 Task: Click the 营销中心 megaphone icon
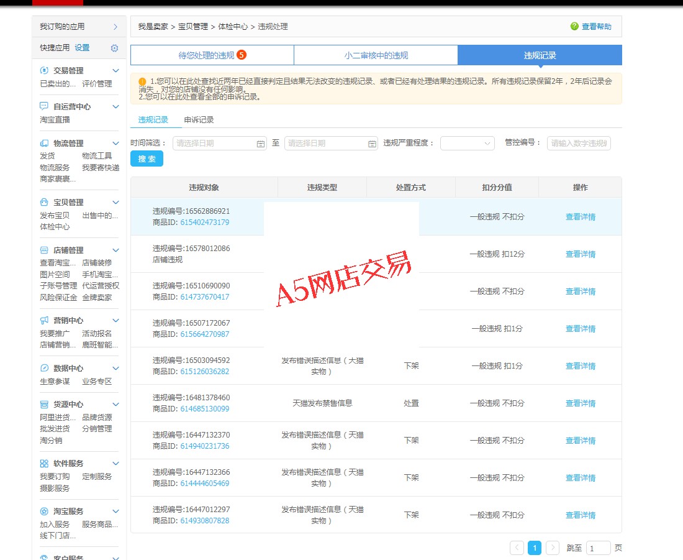[44, 320]
